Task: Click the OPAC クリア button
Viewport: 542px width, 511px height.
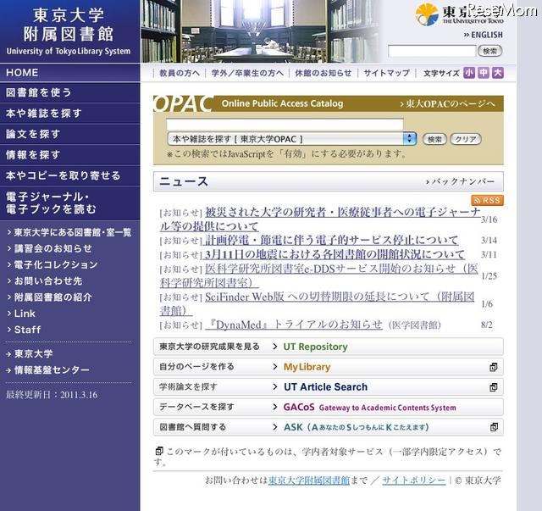Action: click(465, 139)
